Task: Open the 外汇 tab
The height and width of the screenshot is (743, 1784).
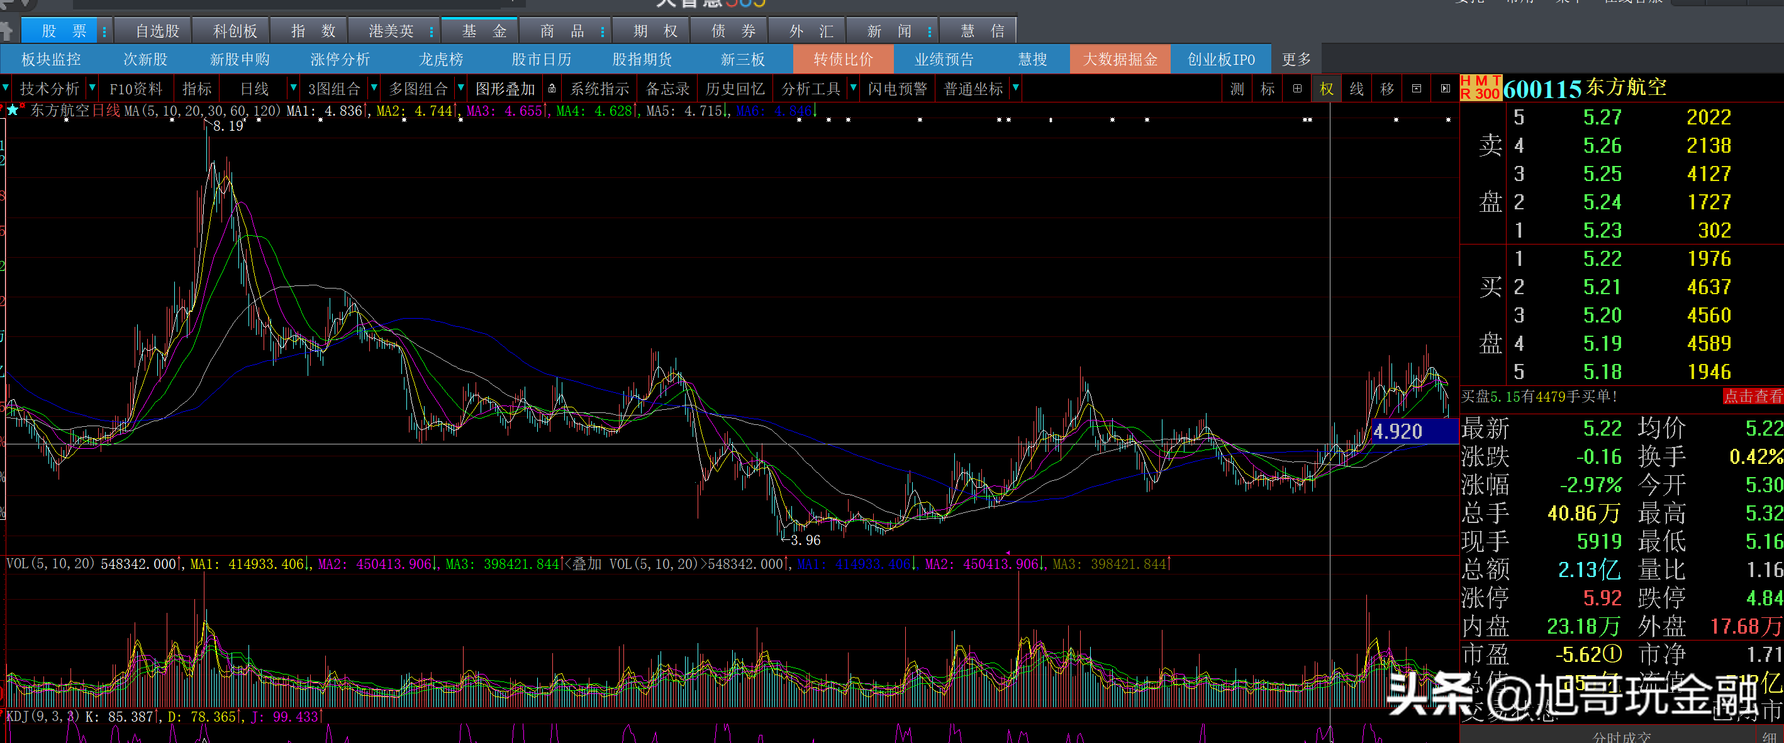Action: click(x=811, y=31)
